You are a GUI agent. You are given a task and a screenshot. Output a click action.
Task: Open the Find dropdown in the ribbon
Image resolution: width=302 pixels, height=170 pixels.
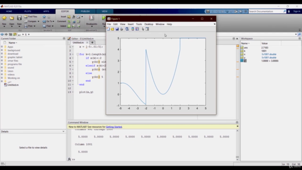52,26
